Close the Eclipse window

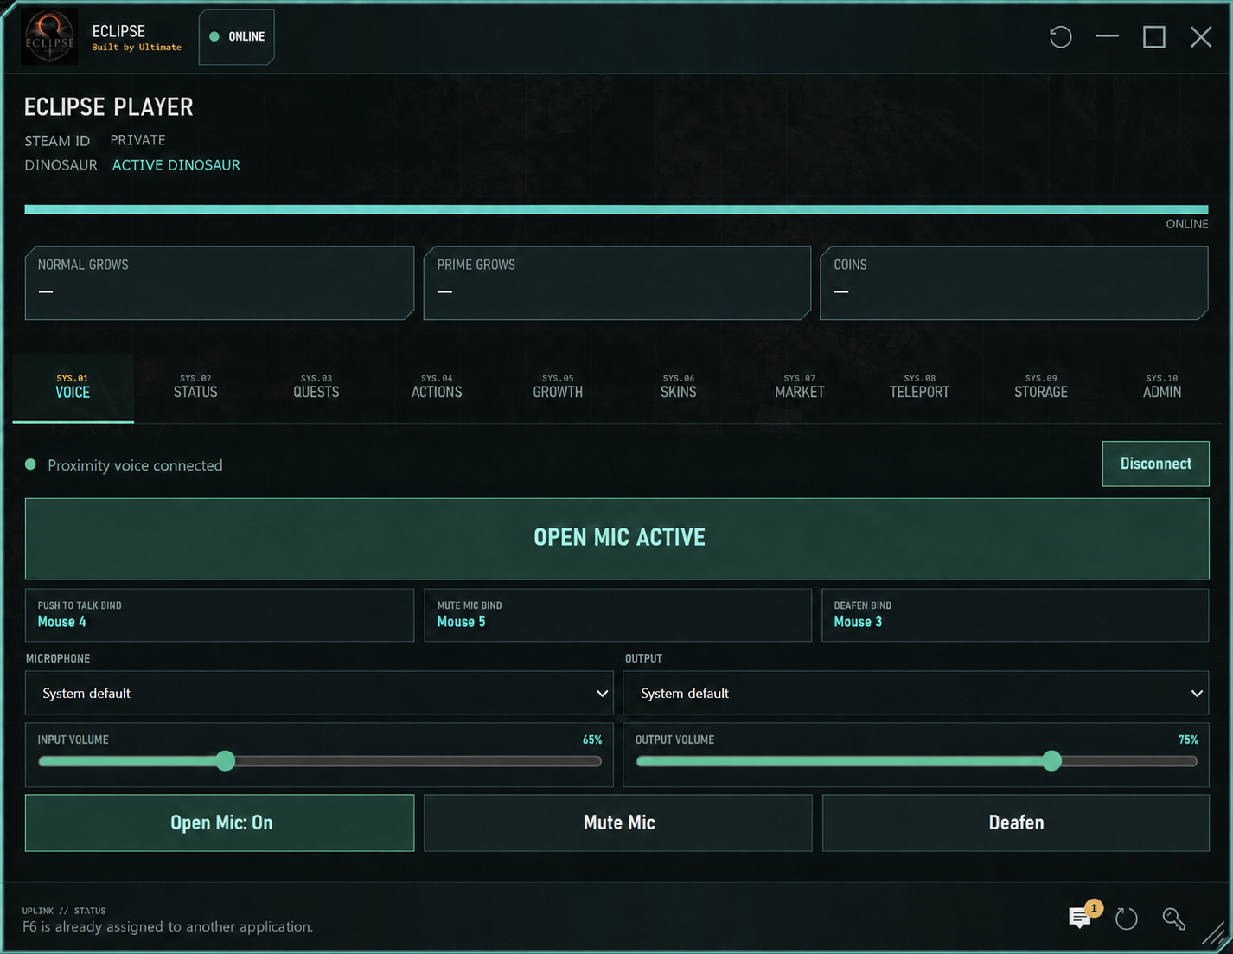1200,36
